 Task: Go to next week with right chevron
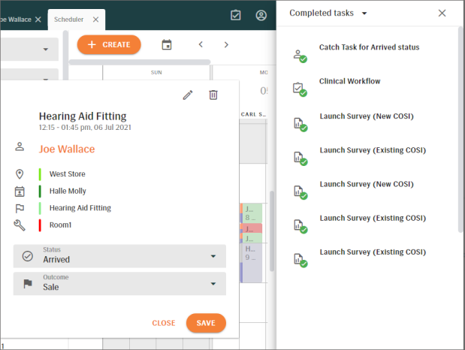point(226,44)
